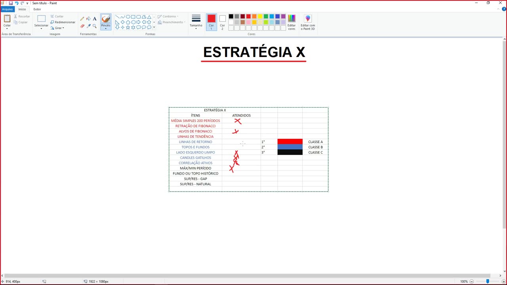Activate the Cor 2 color slot
The image size is (507, 285).
point(222,22)
